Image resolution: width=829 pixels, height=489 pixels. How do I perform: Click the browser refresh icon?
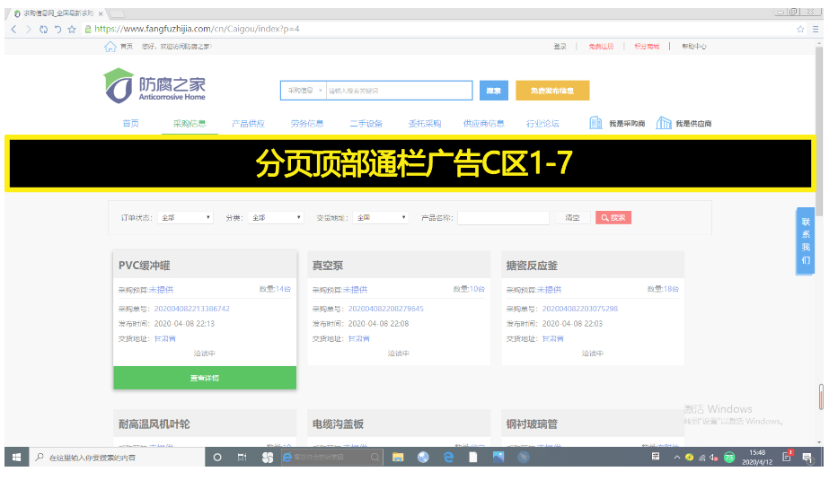(x=43, y=29)
